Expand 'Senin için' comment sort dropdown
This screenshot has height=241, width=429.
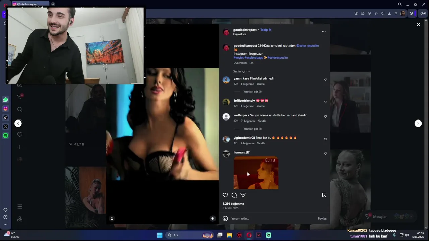(242, 71)
